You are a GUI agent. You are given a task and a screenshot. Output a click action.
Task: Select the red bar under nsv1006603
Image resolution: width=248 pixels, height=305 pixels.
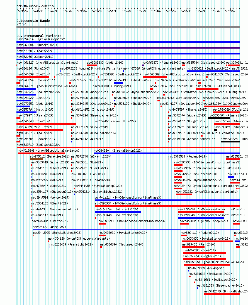pos(46,124)
